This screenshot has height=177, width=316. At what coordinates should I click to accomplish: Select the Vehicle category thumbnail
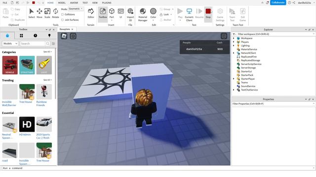(x=10, y=65)
